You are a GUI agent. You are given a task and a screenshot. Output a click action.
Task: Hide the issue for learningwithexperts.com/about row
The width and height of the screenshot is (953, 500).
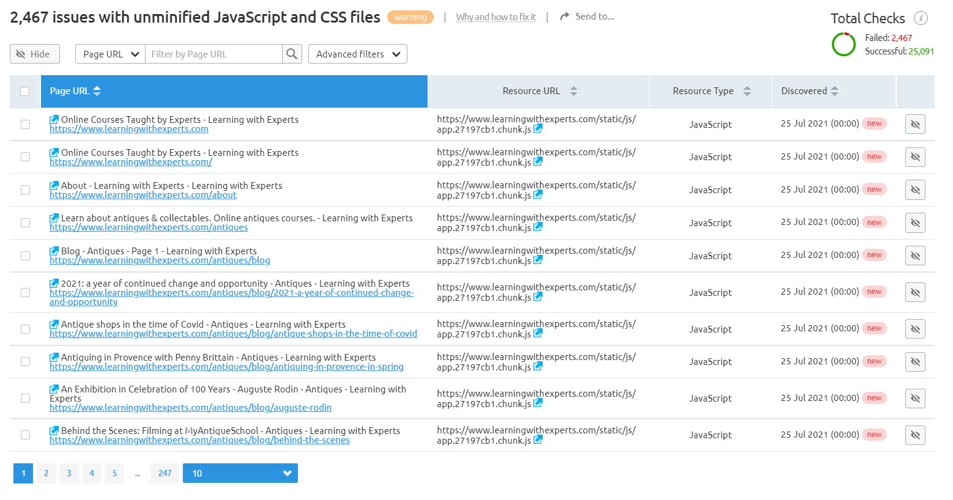pyautogui.click(x=915, y=189)
